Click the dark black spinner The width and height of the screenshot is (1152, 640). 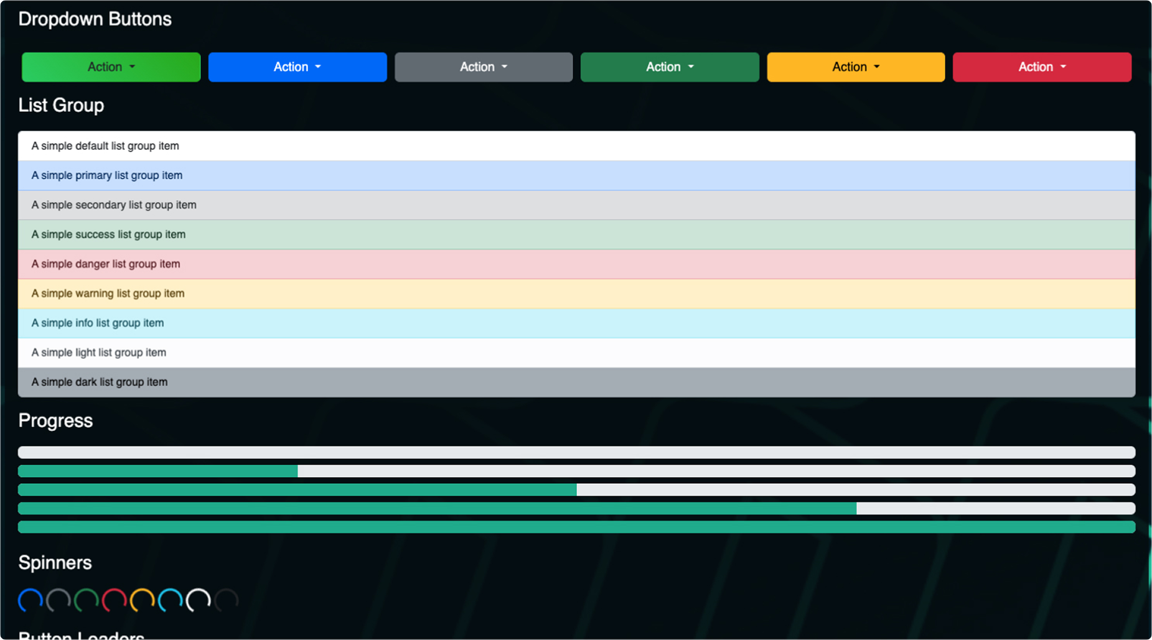[x=227, y=600]
